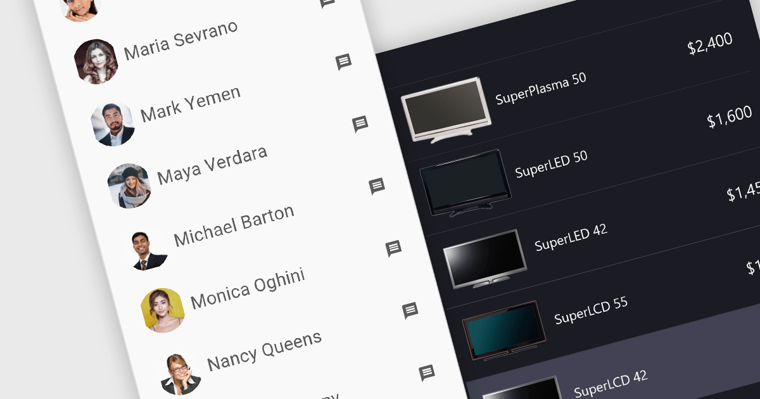Select the SuperLCD 55 product name

coord(591,310)
